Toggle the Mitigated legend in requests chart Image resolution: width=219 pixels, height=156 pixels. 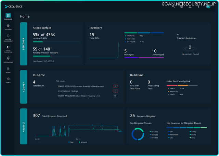click(82, 142)
